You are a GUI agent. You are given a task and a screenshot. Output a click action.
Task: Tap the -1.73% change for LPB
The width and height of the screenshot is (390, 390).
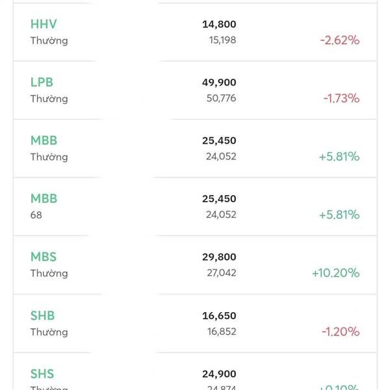[341, 98]
